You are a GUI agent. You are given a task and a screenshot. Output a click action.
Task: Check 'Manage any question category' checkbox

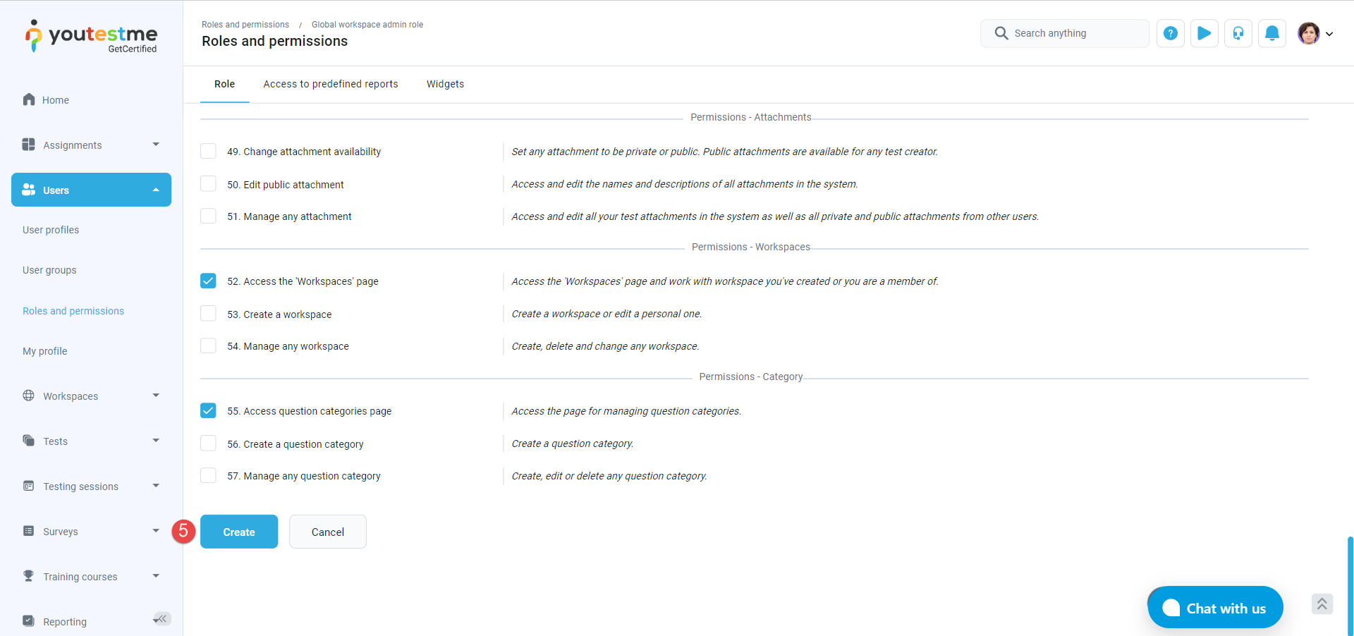tap(208, 475)
